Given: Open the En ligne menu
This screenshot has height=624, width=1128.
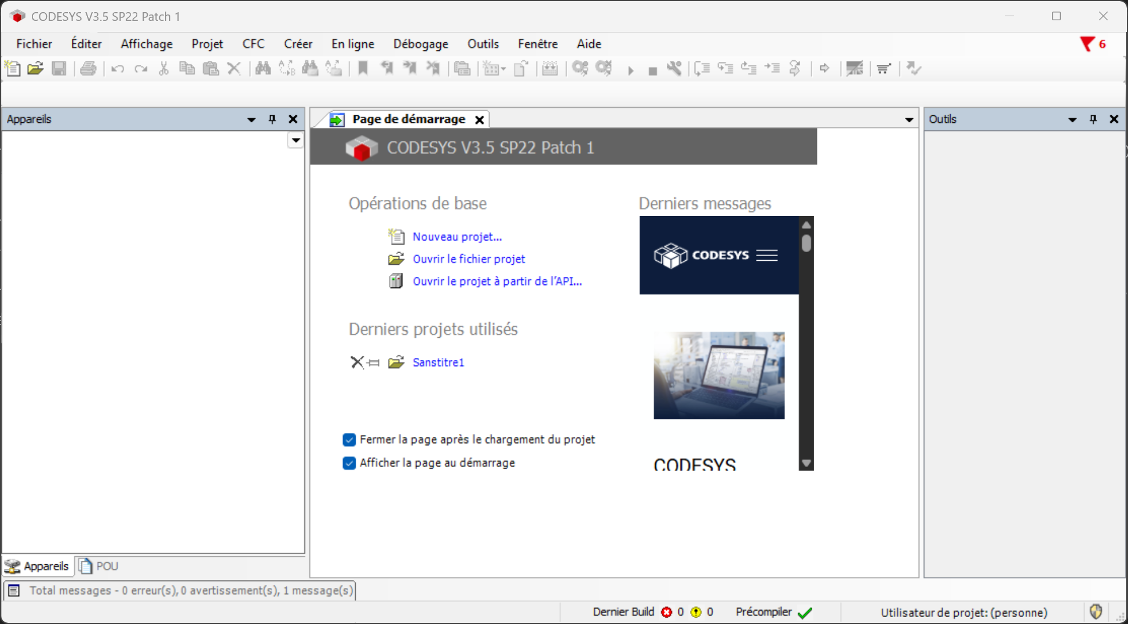Looking at the screenshot, I should click(352, 44).
